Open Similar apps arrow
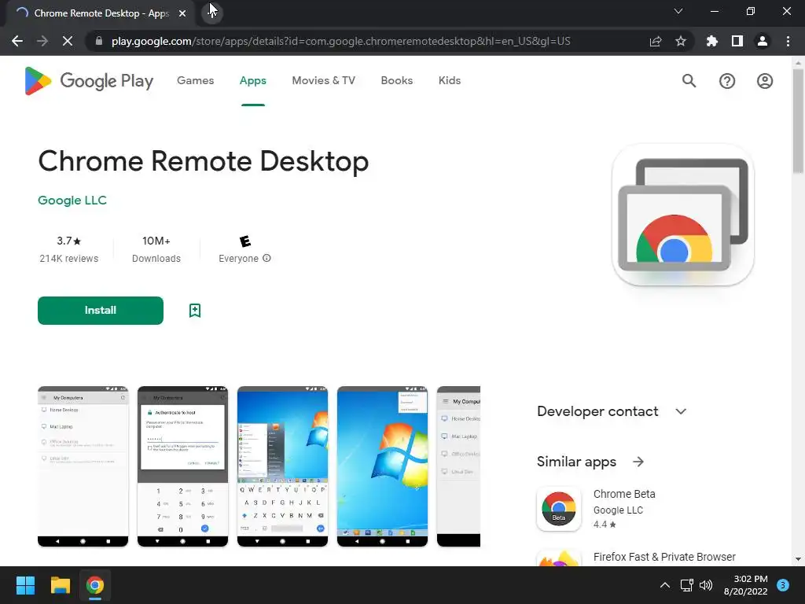Viewport: 805px width, 604px height. [638, 462]
